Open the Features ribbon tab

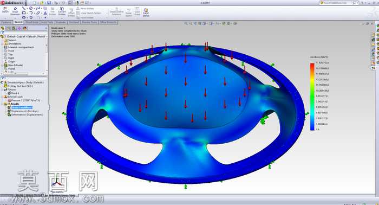(x=6, y=22)
